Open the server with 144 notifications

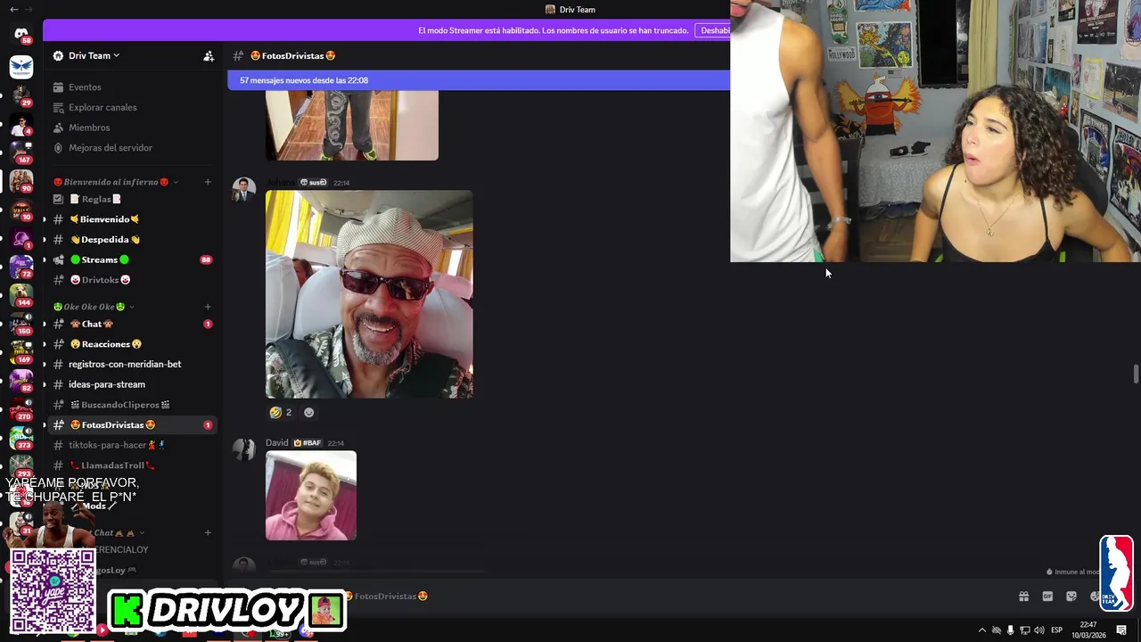coord(21,295)
